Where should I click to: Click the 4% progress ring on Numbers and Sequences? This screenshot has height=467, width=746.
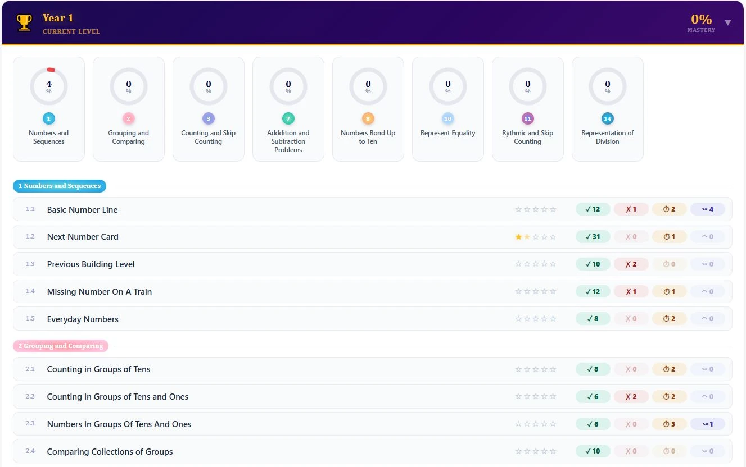click(x=48, y=86)
